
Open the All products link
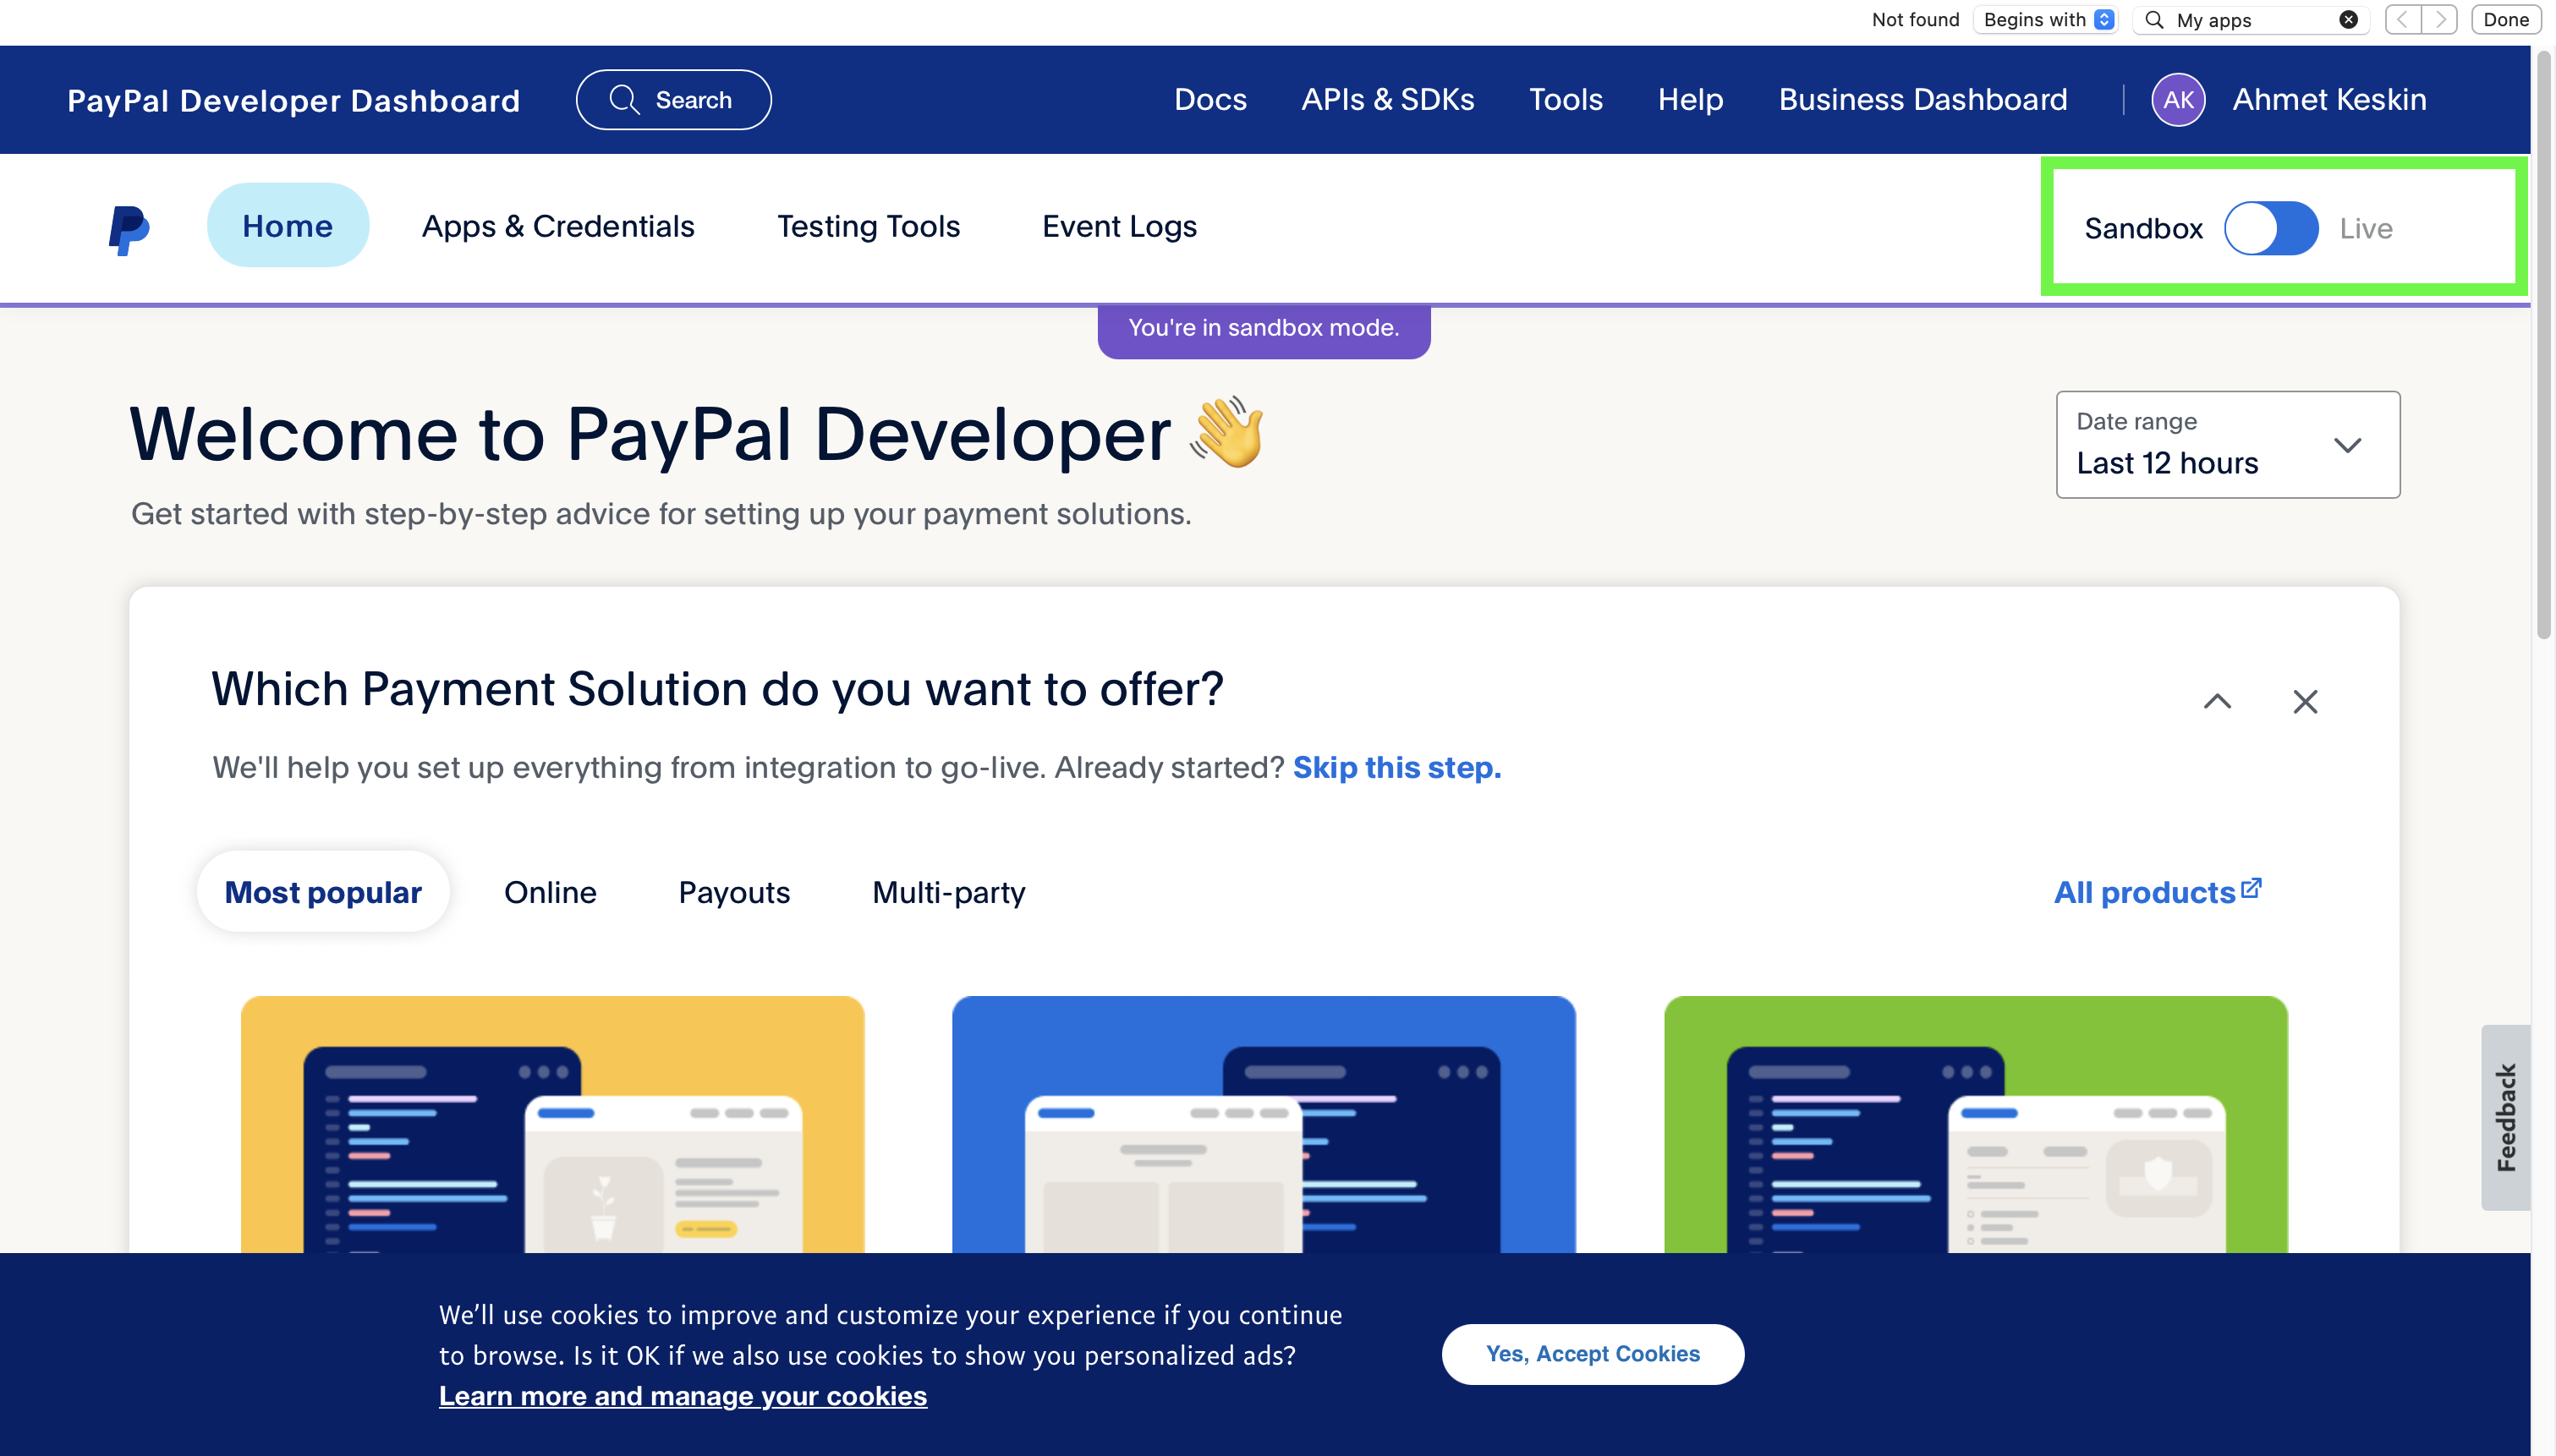[x=2157, y=892]
